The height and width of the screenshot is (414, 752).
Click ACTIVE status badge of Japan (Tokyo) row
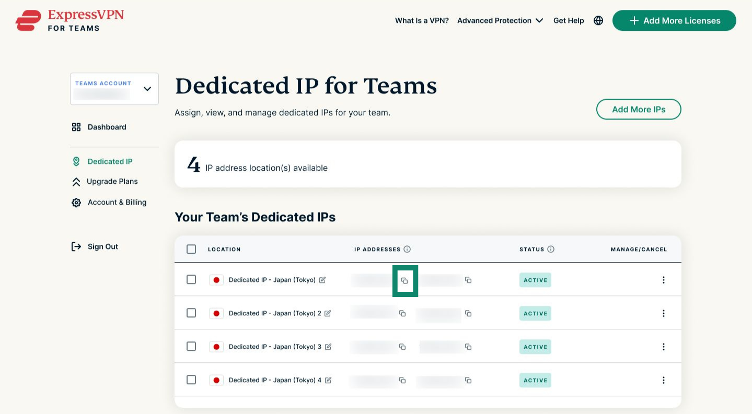[535, 280]
